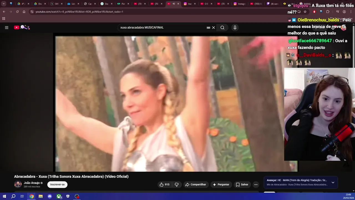Open more video actions menu

coord(256,184)
